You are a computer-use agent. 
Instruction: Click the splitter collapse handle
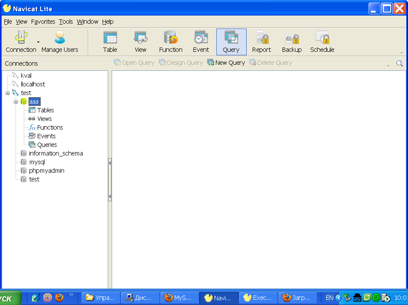tap(110, 180)
